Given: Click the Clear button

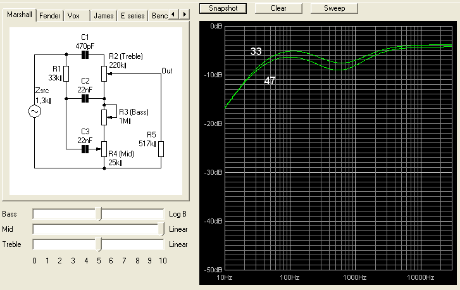Looking at the screenshot, I should pos(278,8).
